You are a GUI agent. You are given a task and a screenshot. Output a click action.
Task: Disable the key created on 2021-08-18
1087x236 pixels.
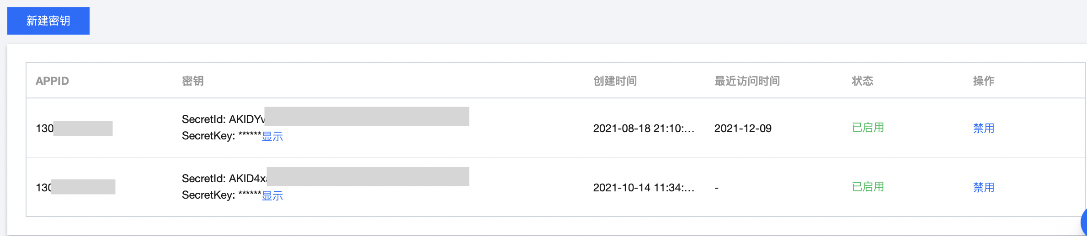983,128
